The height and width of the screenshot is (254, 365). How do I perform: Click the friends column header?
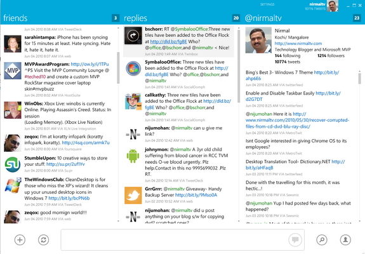15,18
